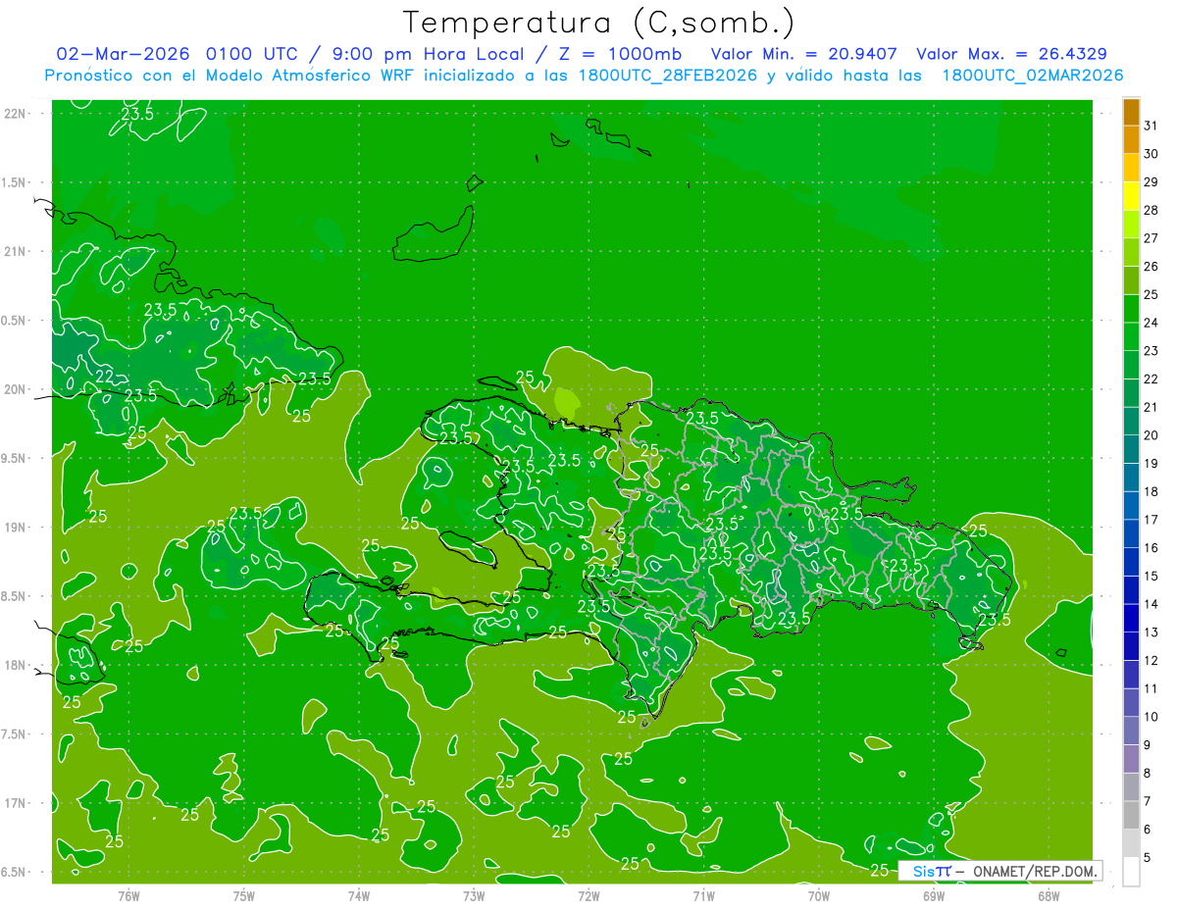Select the "Valor Max. = 26.4329" reading
This screenshot has width=1177, height=909.
coord(1011,54)
